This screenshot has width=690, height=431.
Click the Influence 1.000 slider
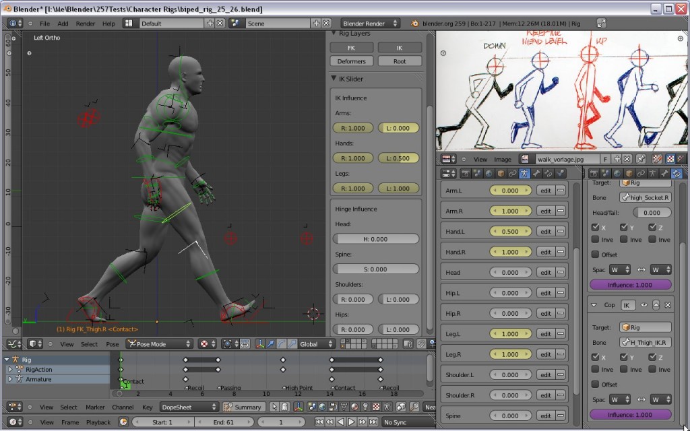(631, 284)
